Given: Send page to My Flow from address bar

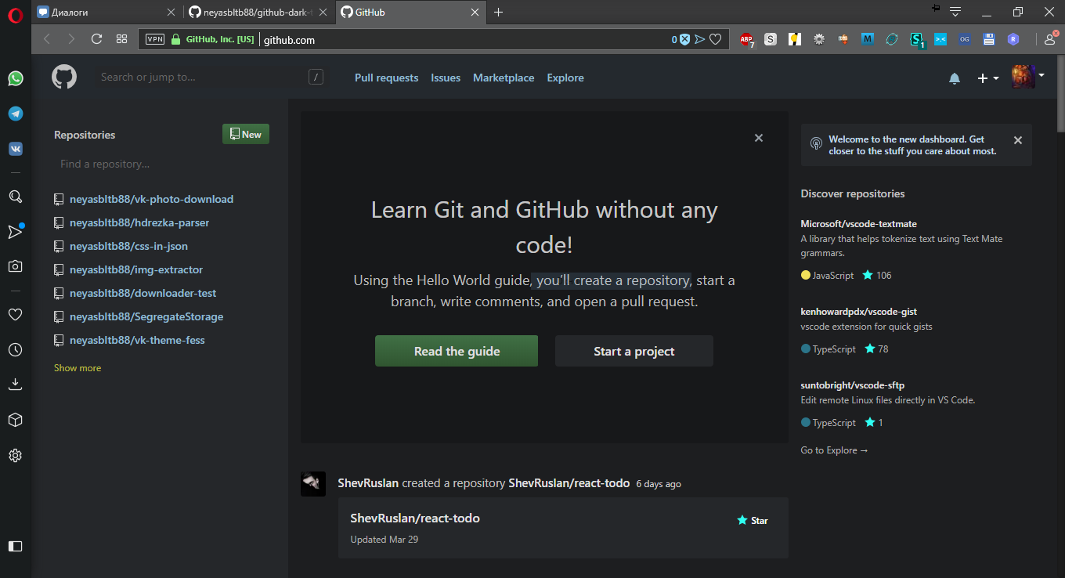Looking at the screenshot, I should point(700,39).
